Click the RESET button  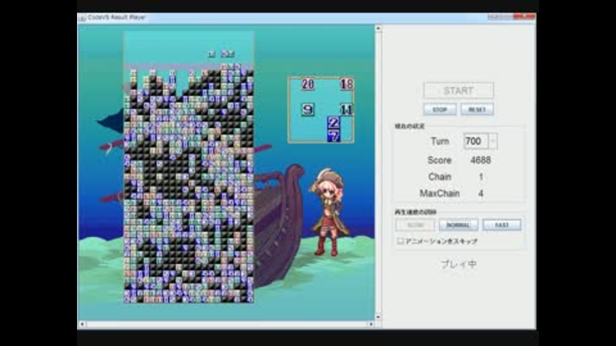click(x=477, y=109)
